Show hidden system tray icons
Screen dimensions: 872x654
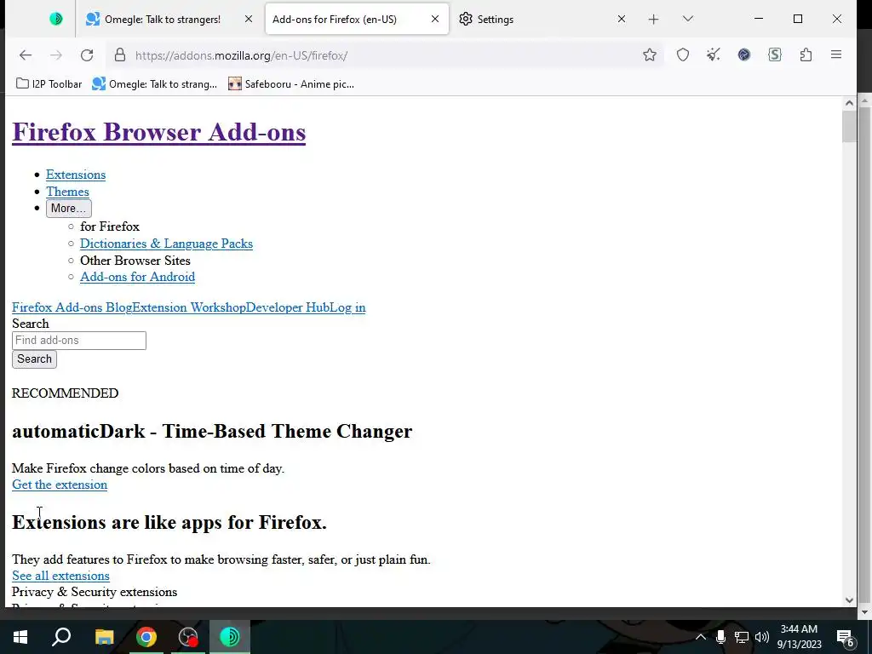pos(701,637)
